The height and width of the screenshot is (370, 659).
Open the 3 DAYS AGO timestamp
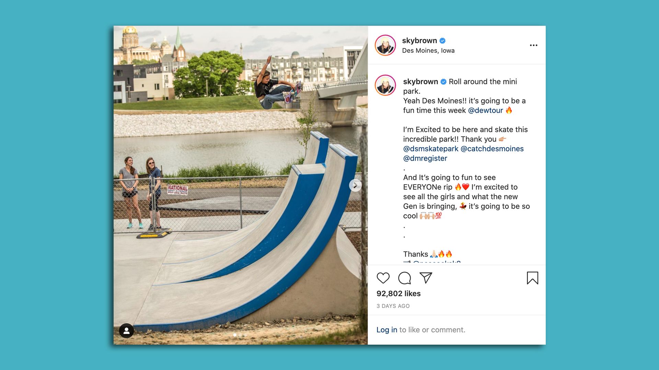(393, 306)
